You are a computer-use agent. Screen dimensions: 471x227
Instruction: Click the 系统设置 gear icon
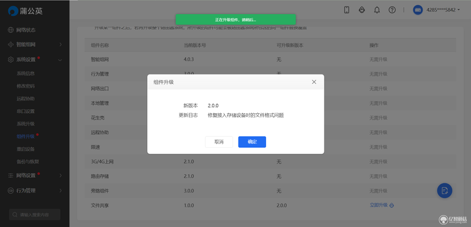coord(11,59)
